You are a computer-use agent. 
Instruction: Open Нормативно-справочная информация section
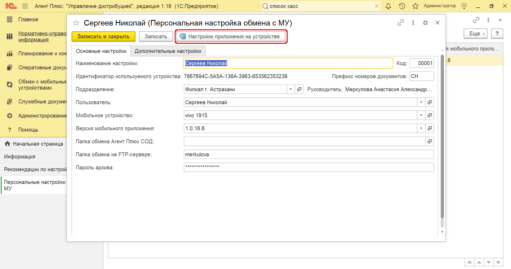tap(42, 37)
